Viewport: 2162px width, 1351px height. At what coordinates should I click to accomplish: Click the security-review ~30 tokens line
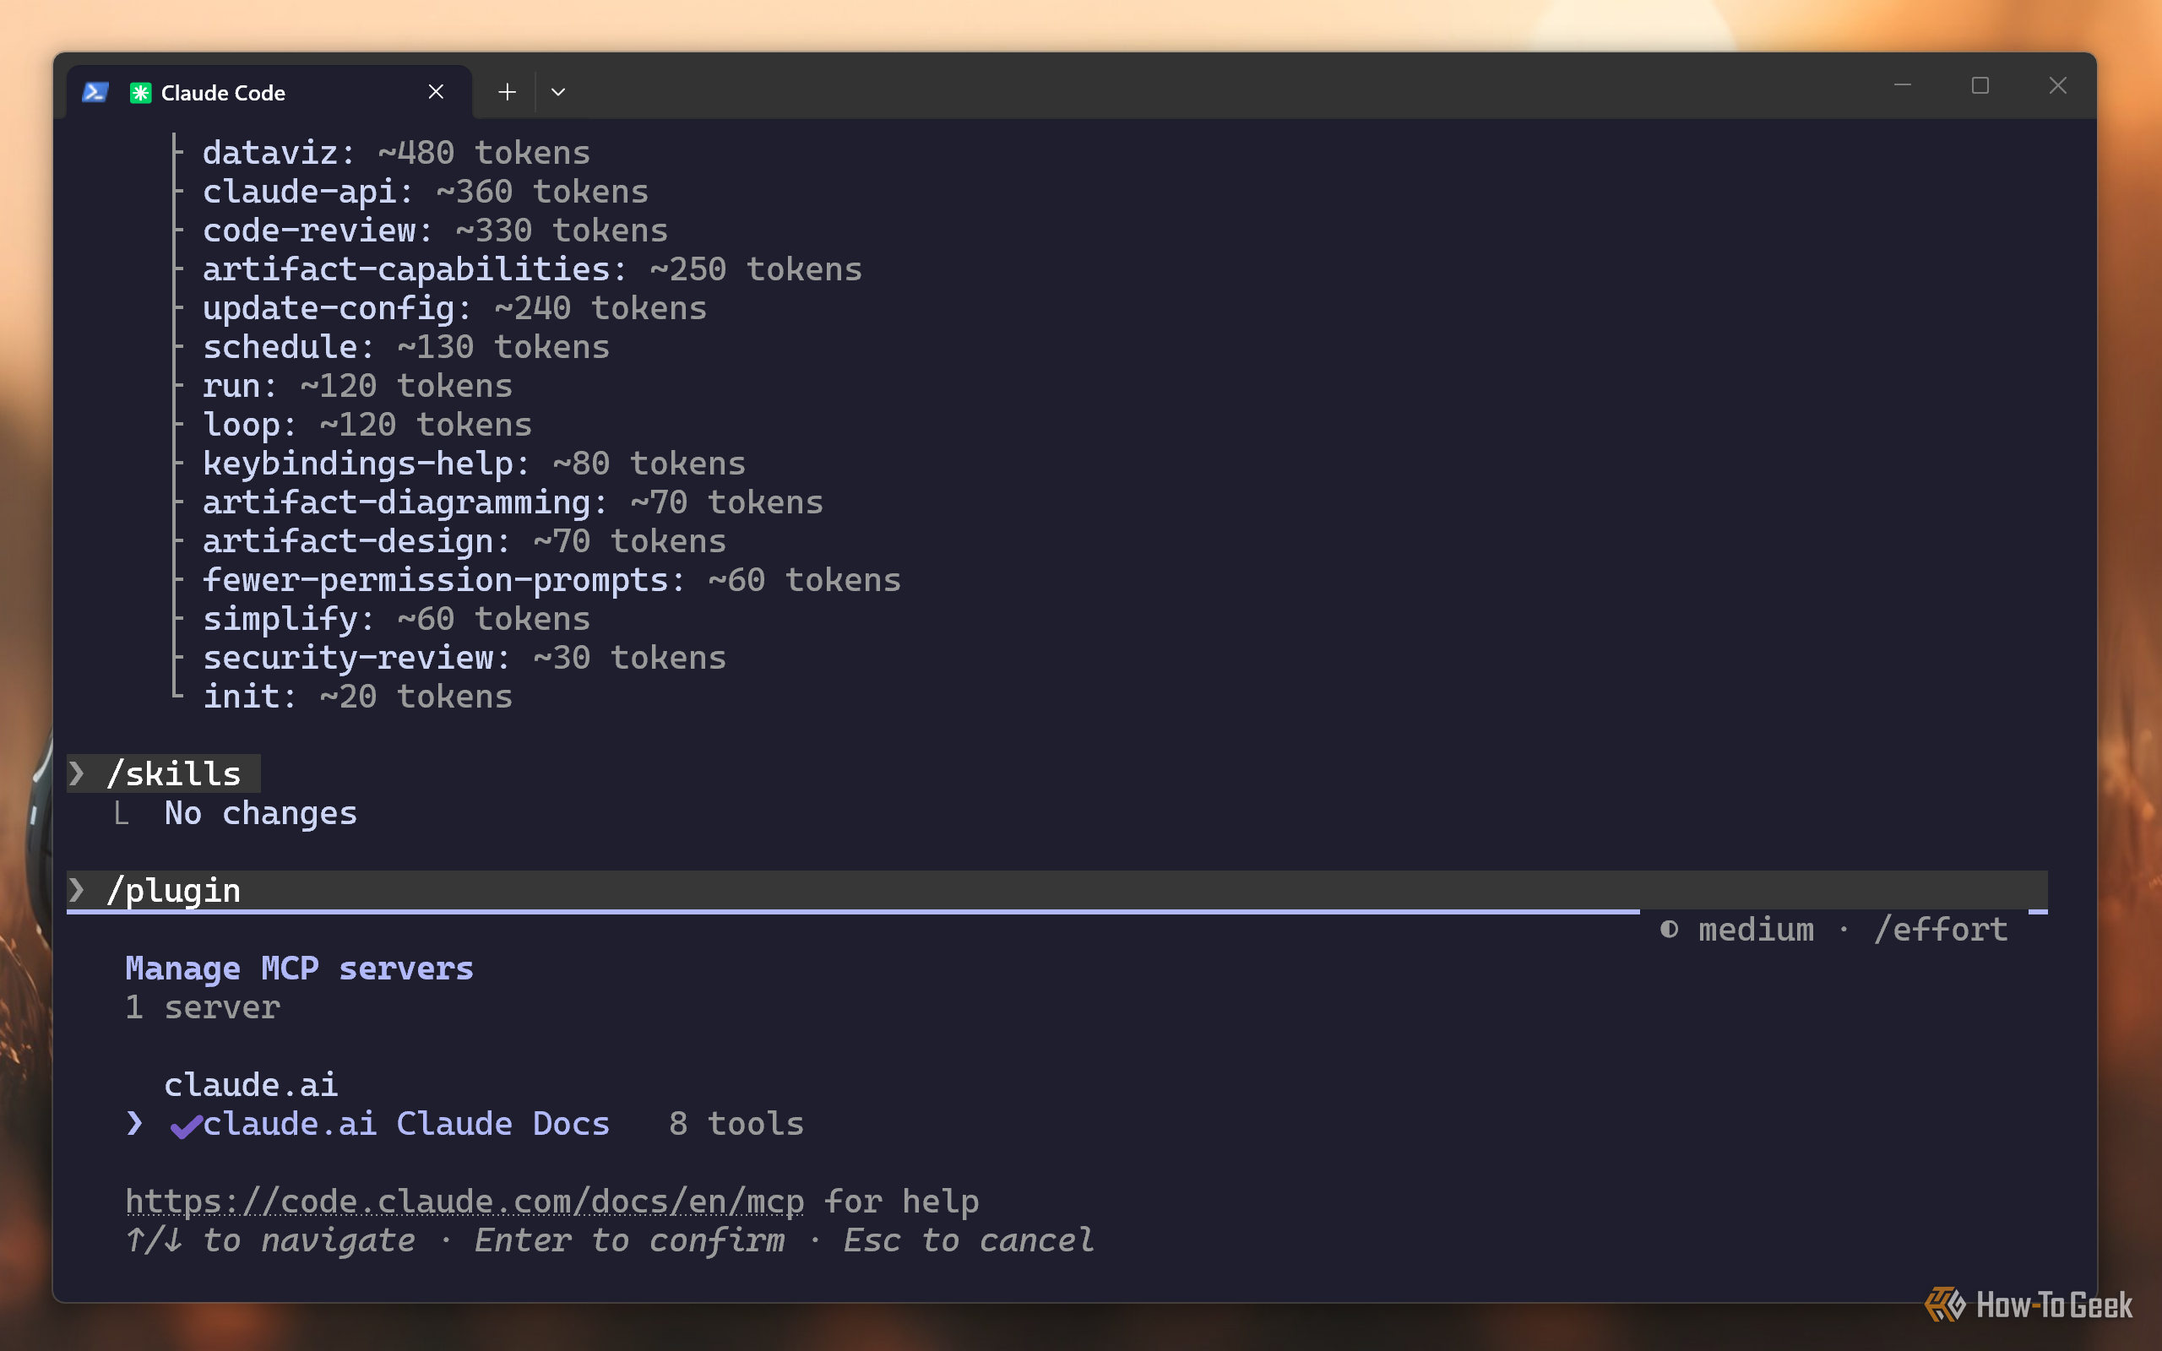coord(464,659)
